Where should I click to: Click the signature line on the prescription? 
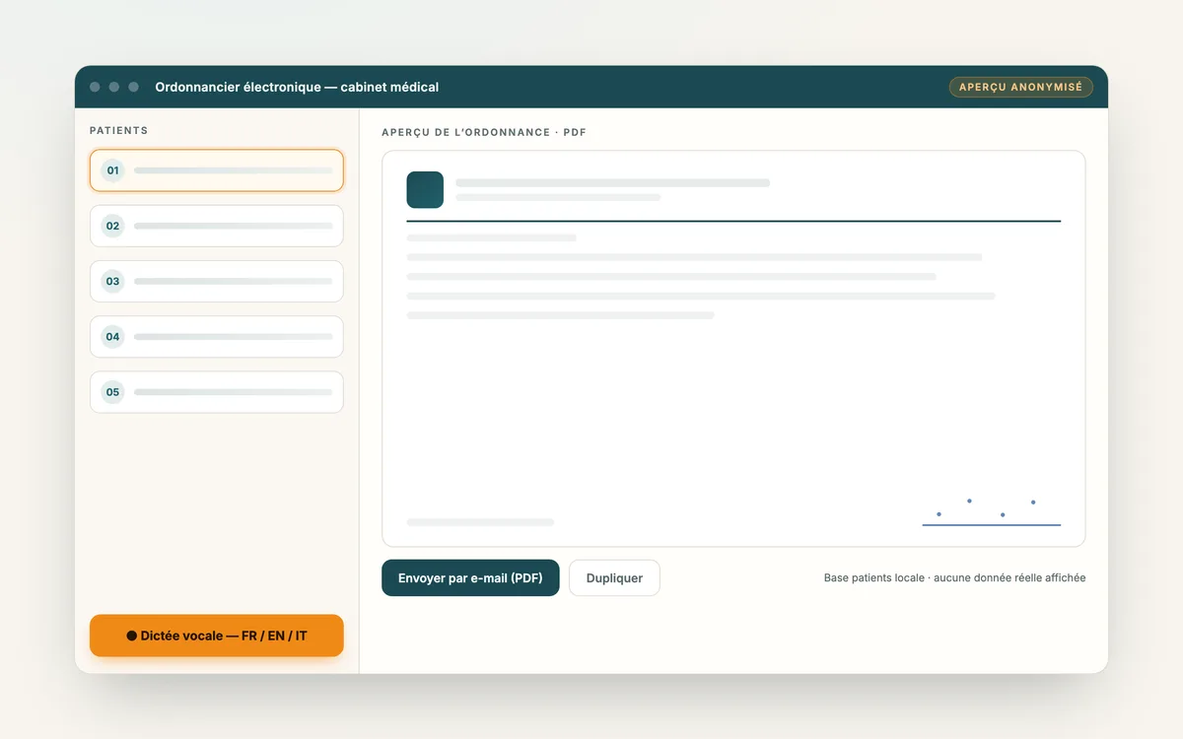click(x=991, y=524)
